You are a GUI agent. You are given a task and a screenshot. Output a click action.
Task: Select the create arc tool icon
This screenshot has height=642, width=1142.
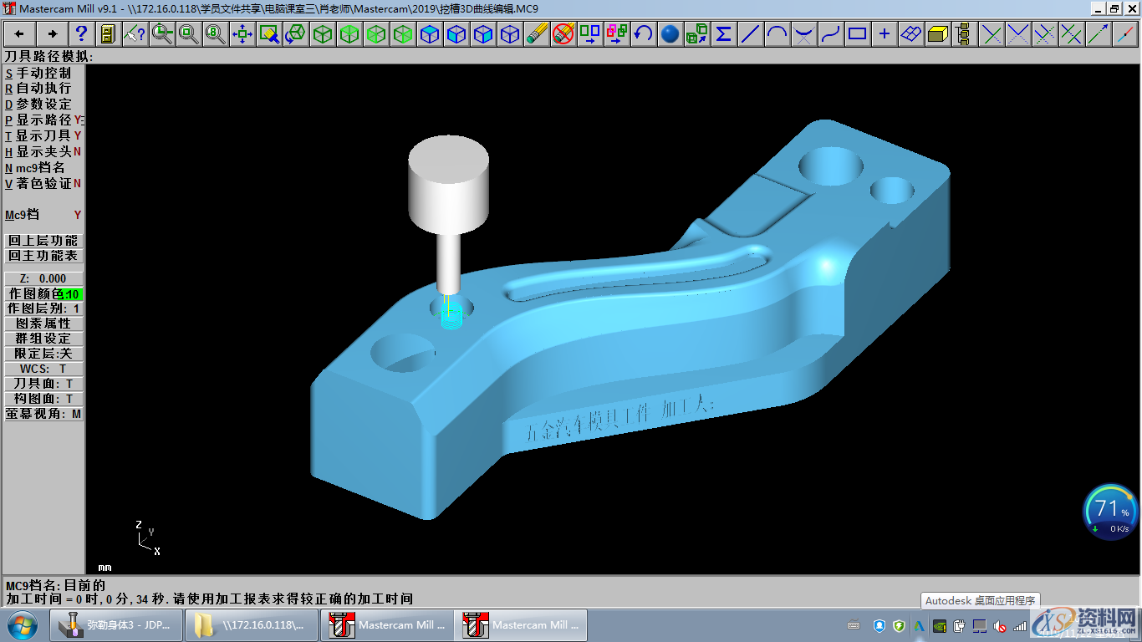pos(777,34)
